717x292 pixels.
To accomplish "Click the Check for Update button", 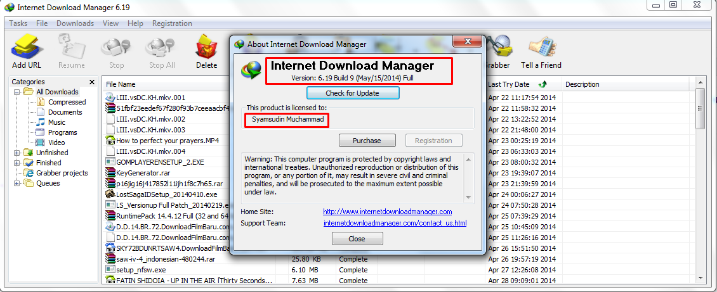I will tap(353, 93).
